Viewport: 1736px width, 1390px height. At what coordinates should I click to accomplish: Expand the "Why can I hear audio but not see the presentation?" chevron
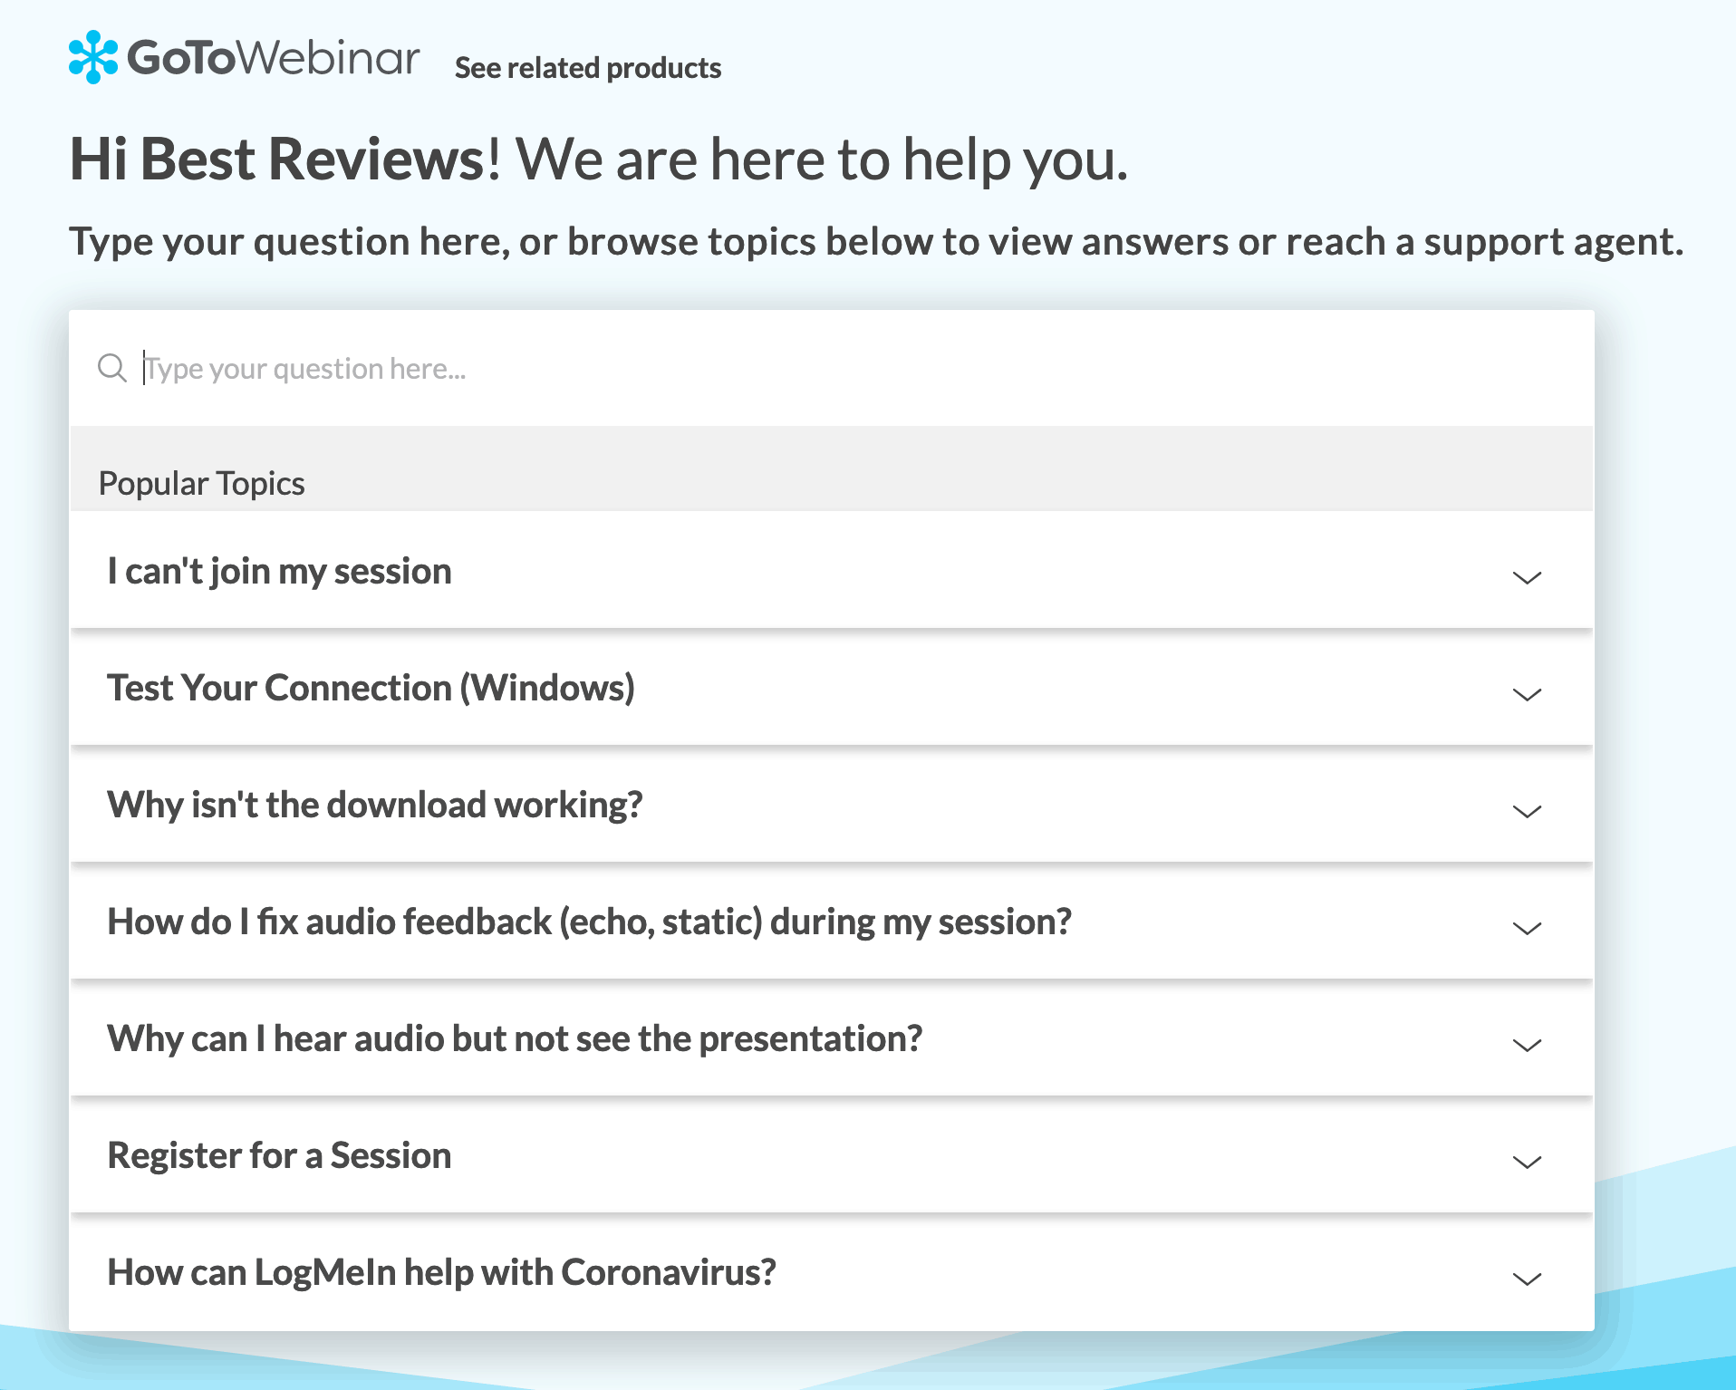1528,1045
